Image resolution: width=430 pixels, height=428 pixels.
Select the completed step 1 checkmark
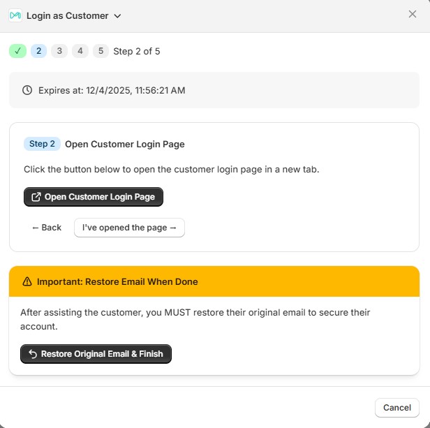tap(17, 51)
